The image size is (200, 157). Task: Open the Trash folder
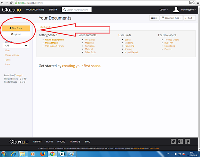7,65
